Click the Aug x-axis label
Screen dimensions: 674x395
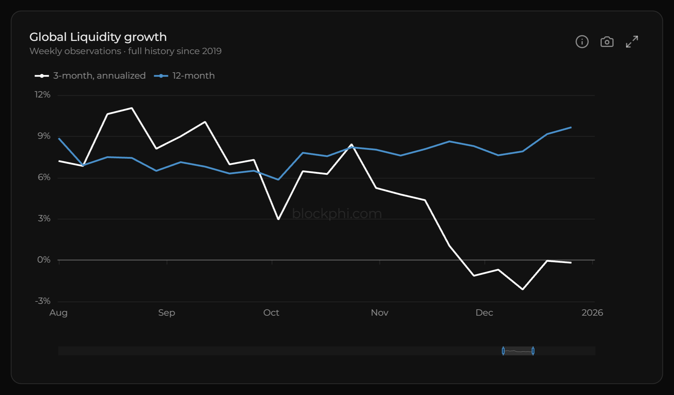pyautogui.click(x=58, y=313)
